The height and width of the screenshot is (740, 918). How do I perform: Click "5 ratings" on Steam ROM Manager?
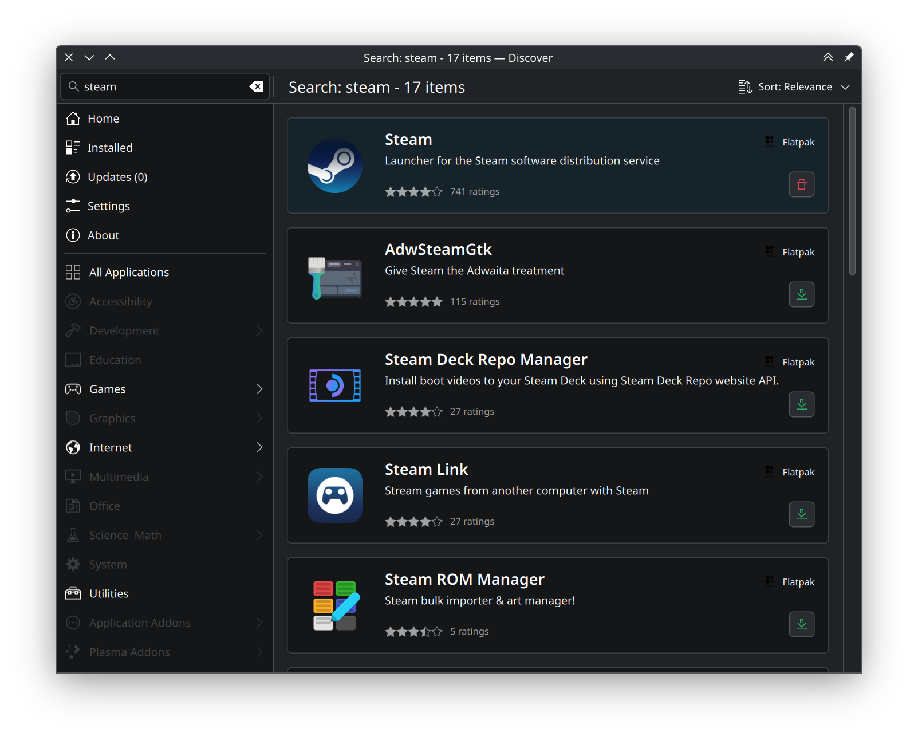470,632
